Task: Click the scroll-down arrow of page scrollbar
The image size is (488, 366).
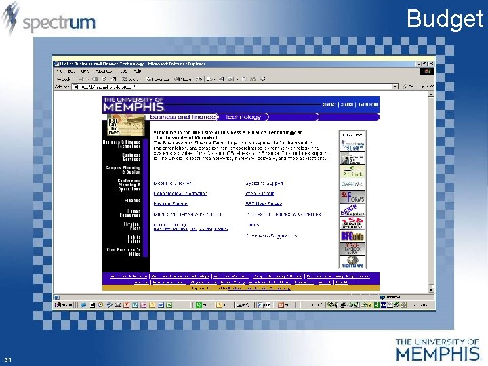Action: point(431,290)
